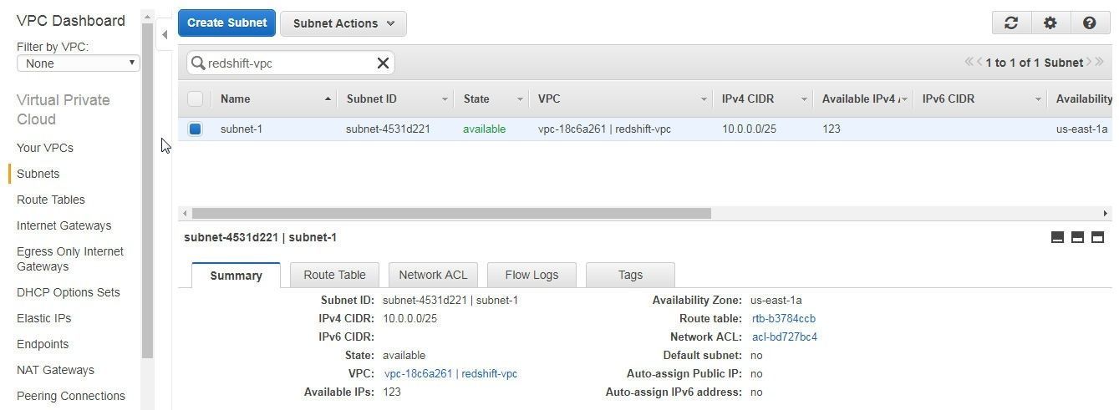Uncheck the subnet-1 row checkbox
This screenshot has width=1119, height=410.
point(196,129)
